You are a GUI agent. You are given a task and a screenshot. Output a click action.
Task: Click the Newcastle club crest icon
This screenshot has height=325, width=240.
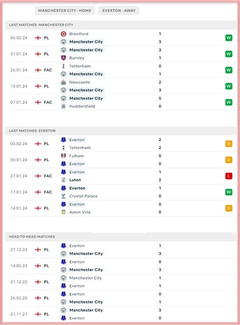coord(64,82)
